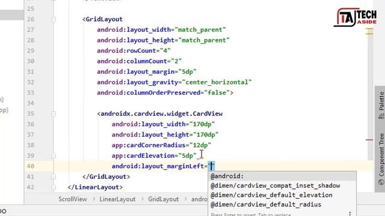Click the columnCount value "2"

tap(176, 61)
